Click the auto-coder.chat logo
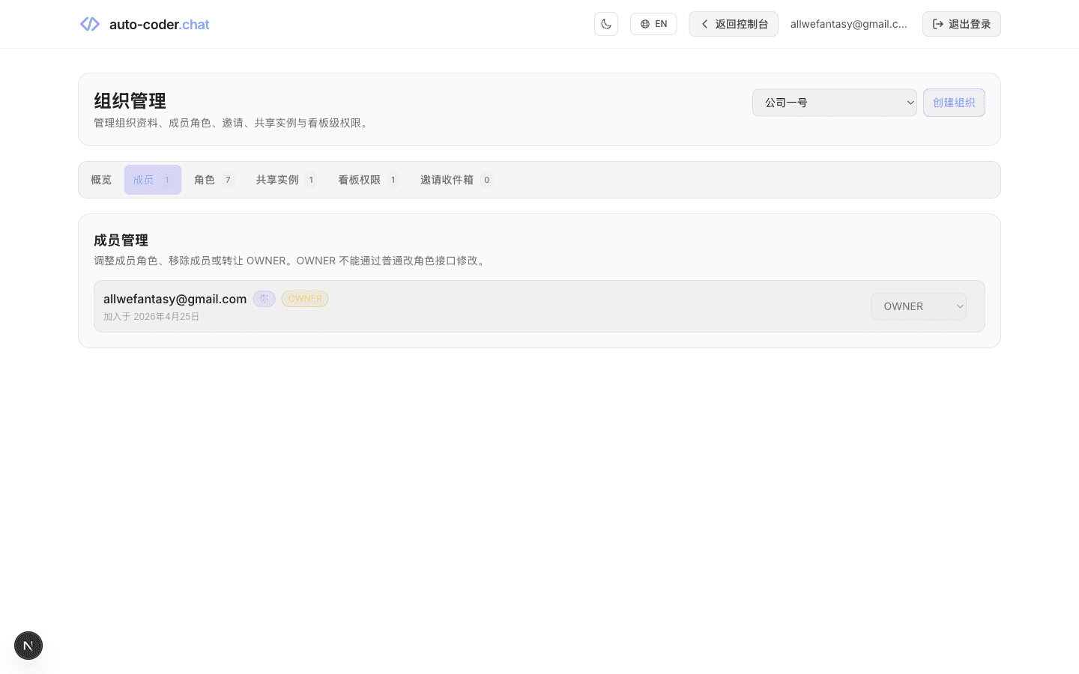This screenshot has width=1079, height=674. pyautogui.click(x=144, y=24)
